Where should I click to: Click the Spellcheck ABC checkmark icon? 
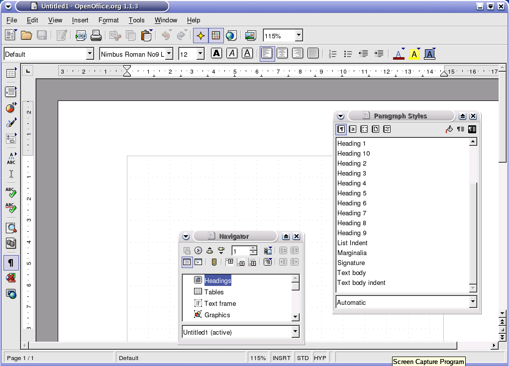11,192
